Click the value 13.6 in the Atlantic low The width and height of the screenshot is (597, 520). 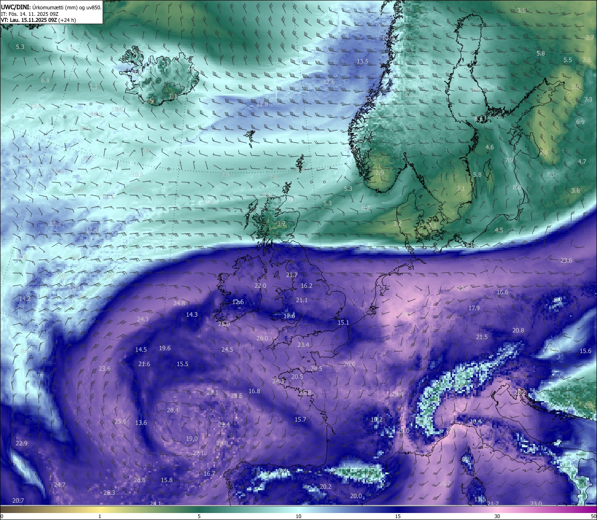[141, 423]
